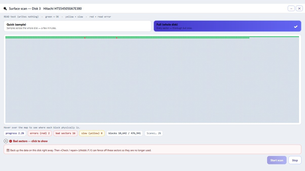Select the Full (whole disk) scan mode

tap(227, 26)
